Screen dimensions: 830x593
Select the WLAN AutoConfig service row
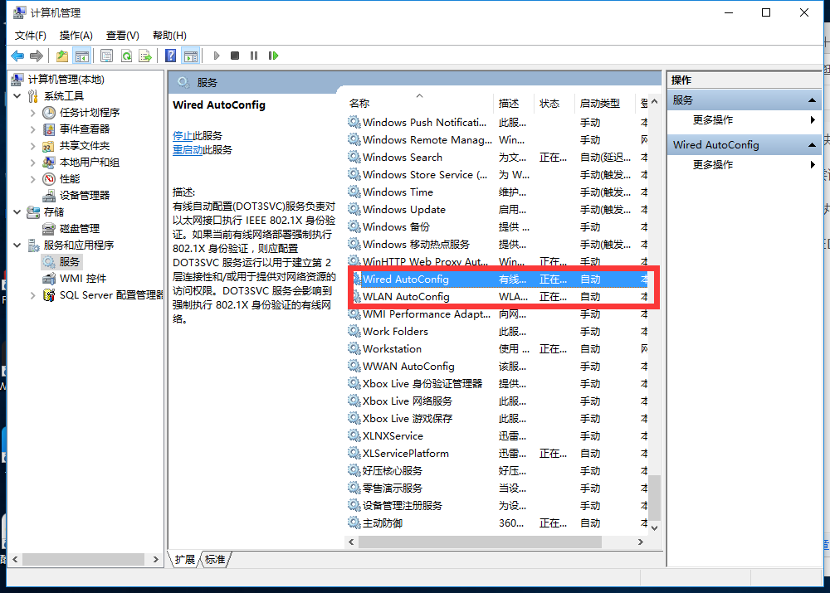[x=497, y=297]
